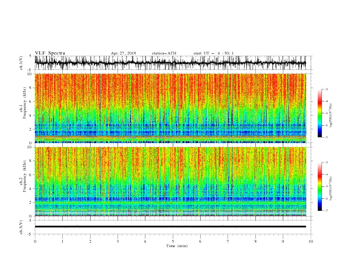The height and width of the screenshot is (271, 350).
Task: Click the ch.2 spectrogram color scale bar
Action: point(320,186)
